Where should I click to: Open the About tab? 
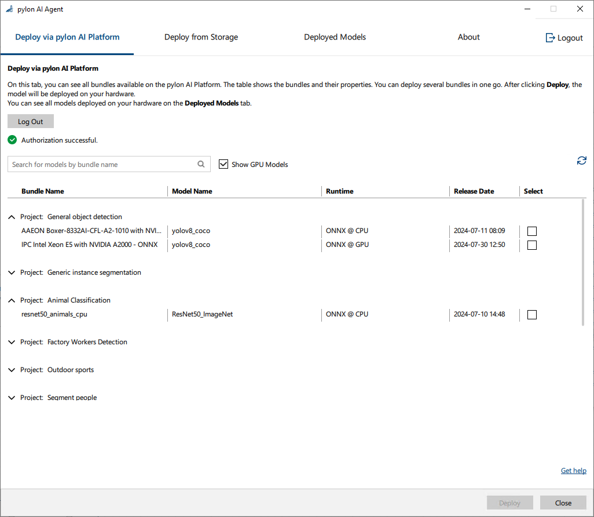coord(468,37)
